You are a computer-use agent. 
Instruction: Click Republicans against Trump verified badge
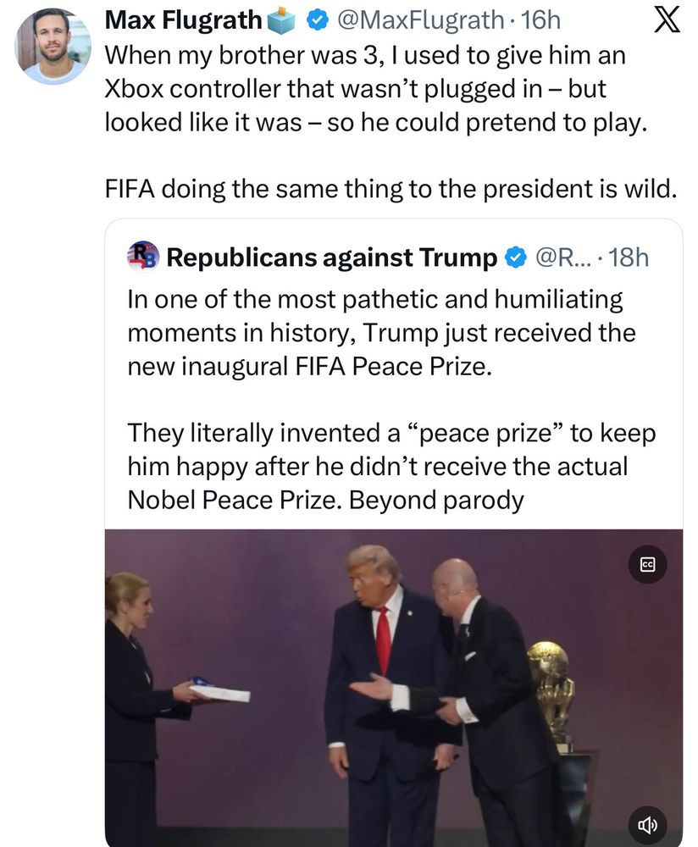point(515,257)
